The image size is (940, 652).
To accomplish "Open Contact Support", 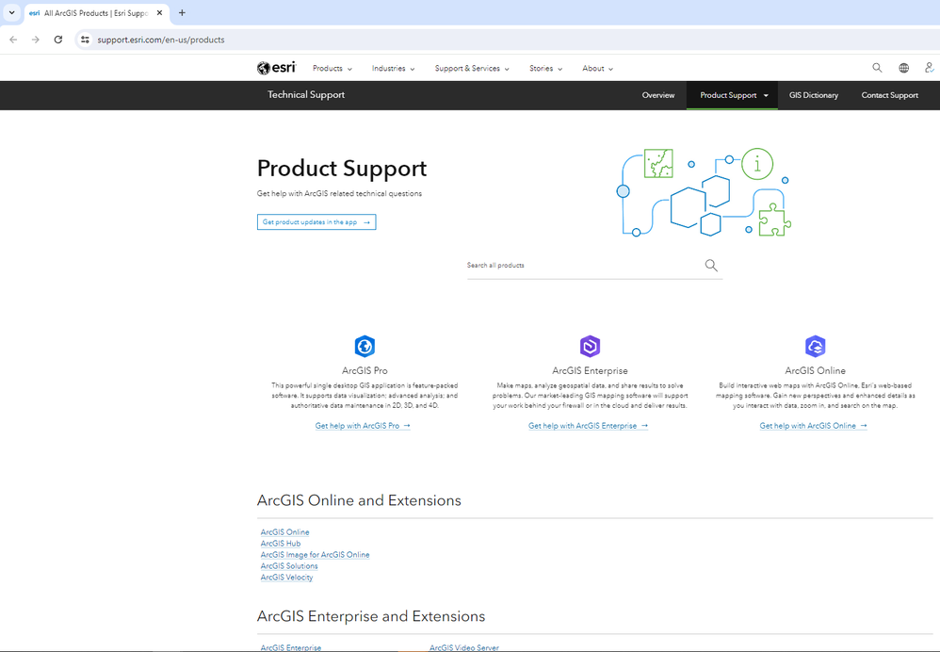I will pos(890,95).
